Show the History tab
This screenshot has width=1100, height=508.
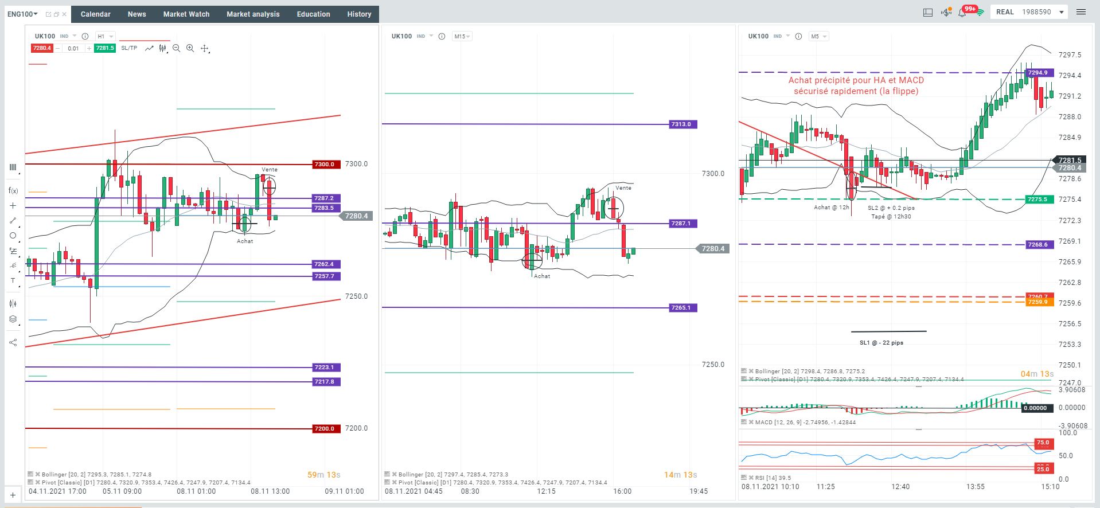[x=359, y=14]
